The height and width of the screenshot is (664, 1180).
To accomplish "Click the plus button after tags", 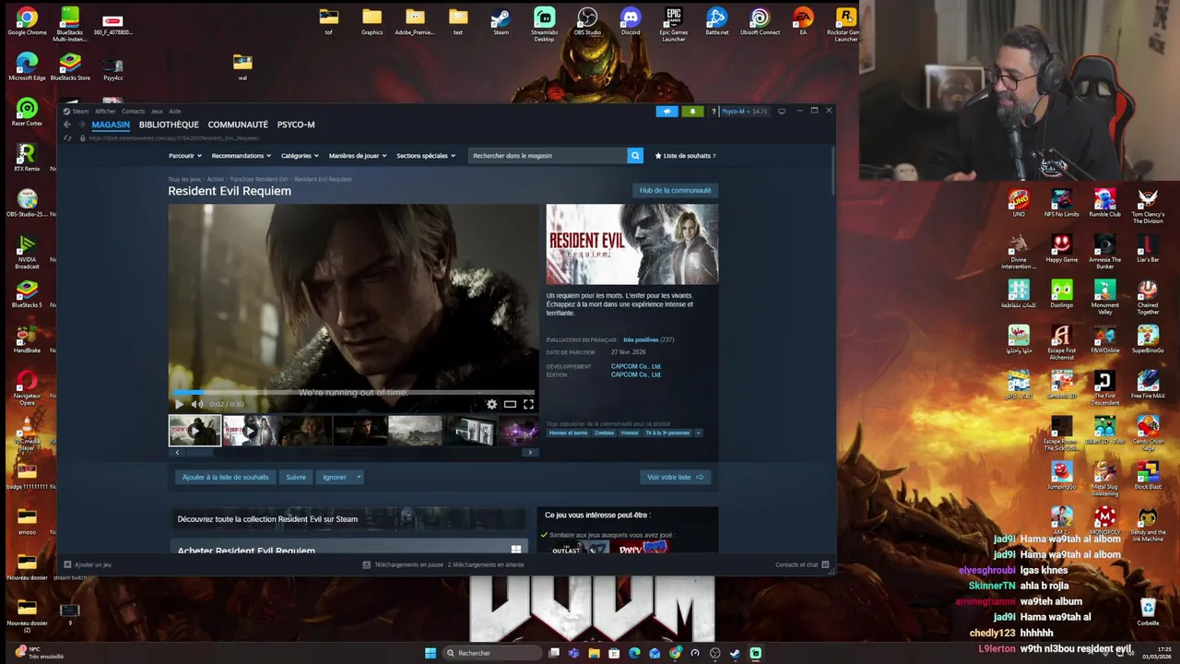I will [x=698, y=433].
